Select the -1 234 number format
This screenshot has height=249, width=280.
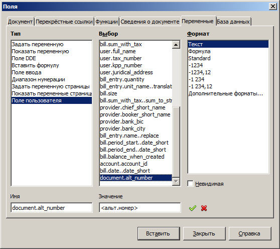point(228,79)
